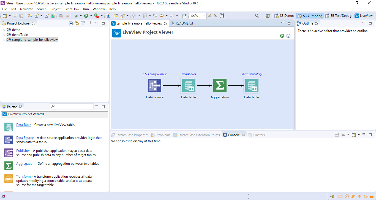376x200 pixels.
Task: Toggle the Pin Console button
Action: (337, 135)
